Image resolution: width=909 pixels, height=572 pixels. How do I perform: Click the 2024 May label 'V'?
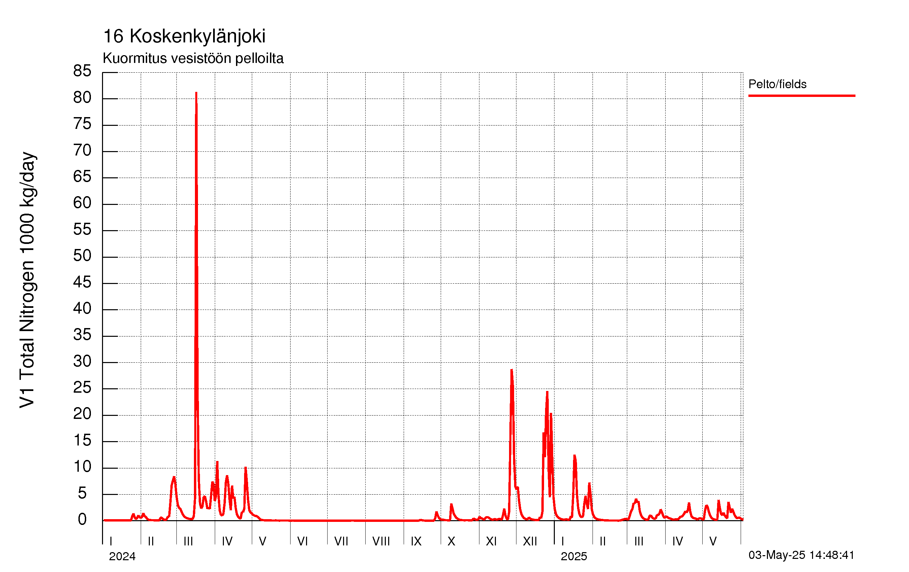(x=262, y=541)
